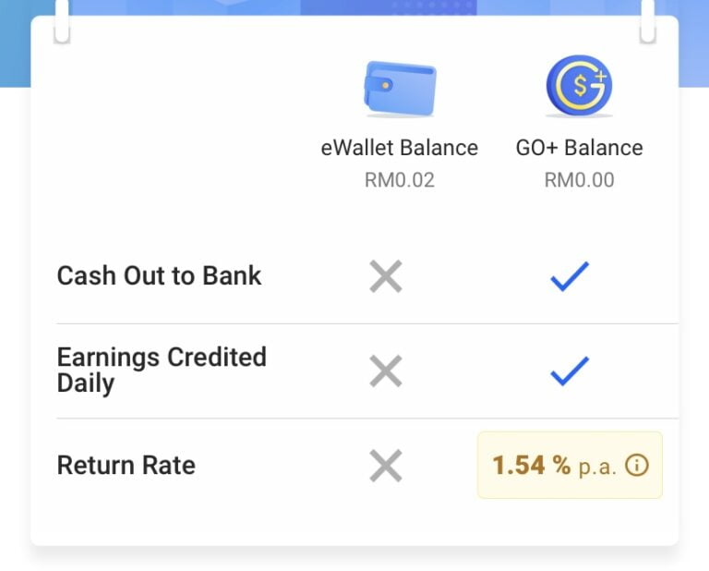
Task: Click the right card hanger clip
Action: pyautogui.click(x=648, y=20)
